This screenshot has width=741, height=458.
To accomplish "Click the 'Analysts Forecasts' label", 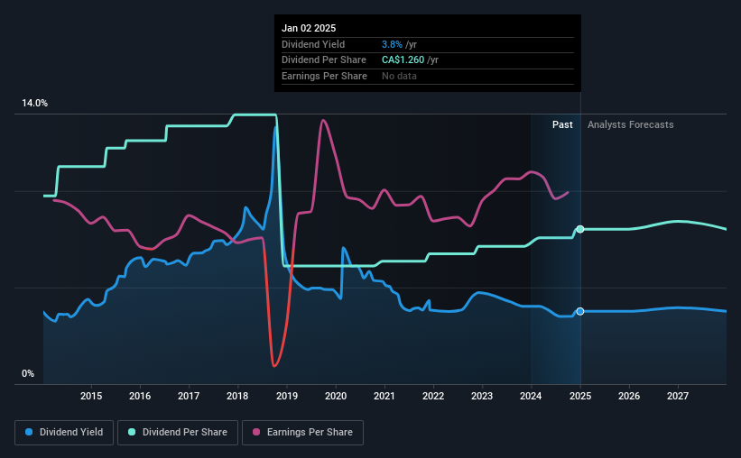I will pyautogui.click(x=630, y=124).
